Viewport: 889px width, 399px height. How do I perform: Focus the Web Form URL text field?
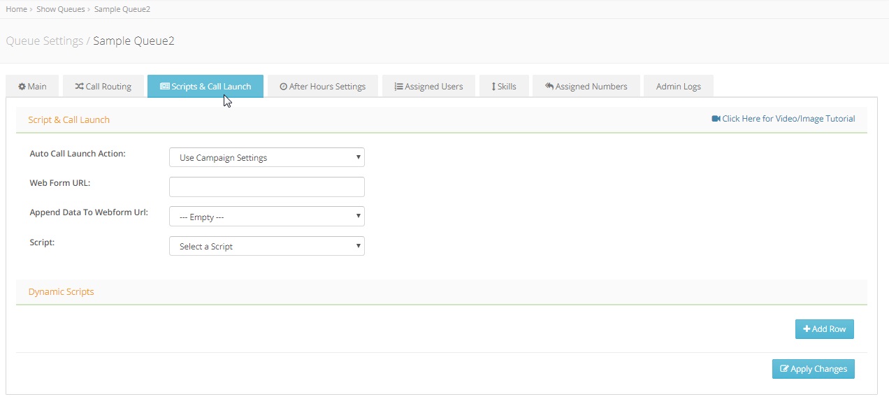point(266,187)
